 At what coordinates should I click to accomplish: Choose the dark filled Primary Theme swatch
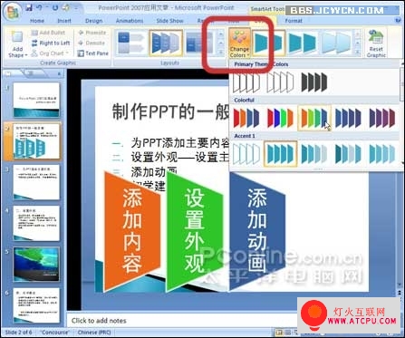314,82
